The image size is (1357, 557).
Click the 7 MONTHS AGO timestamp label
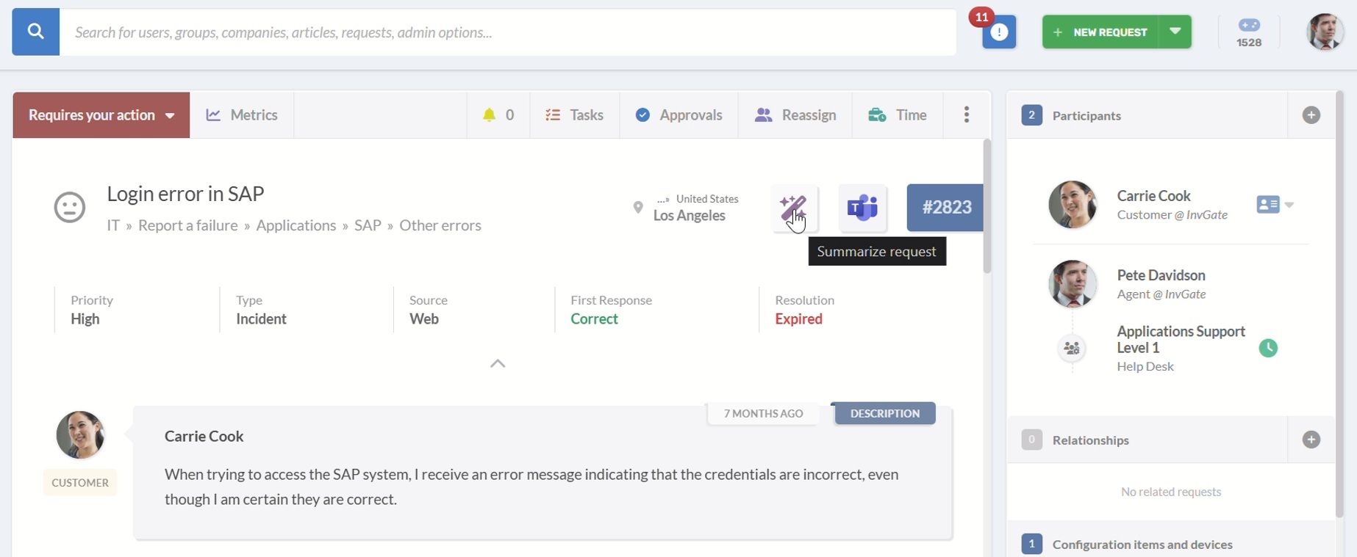(x=763, y=413)
